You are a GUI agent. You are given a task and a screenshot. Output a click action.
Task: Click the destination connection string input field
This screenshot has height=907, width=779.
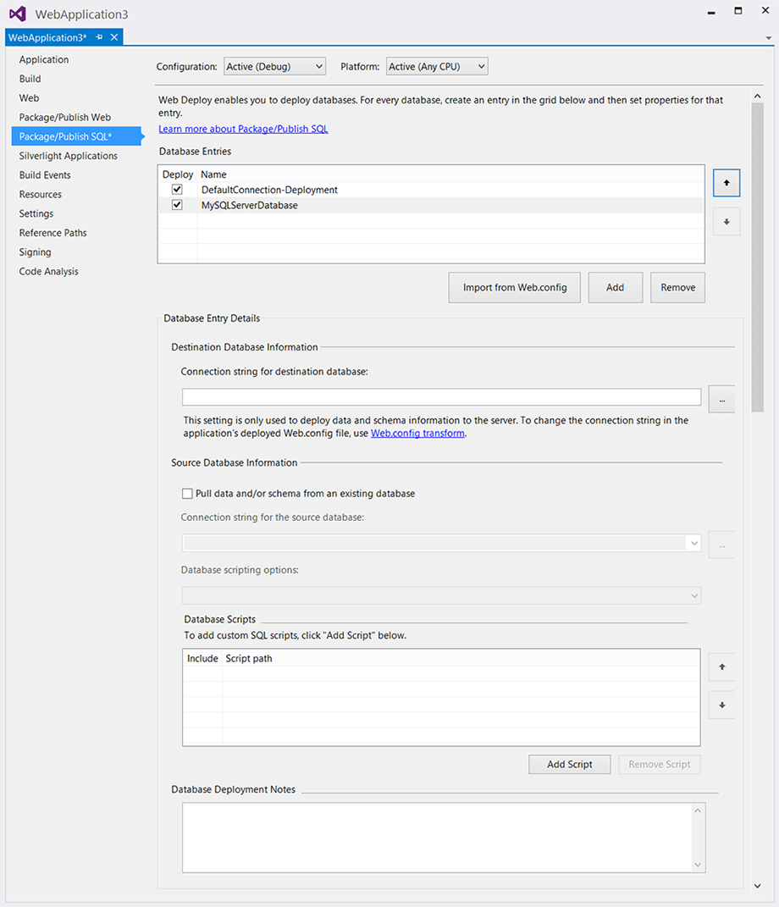pyautogui.click(x=442, y=397)
